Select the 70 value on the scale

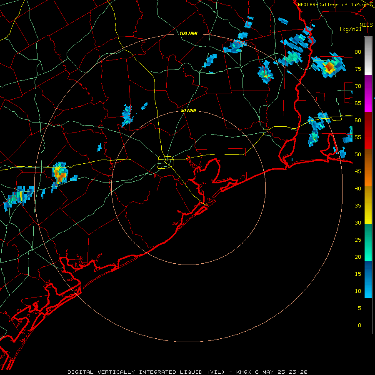(x=358, y=86)
